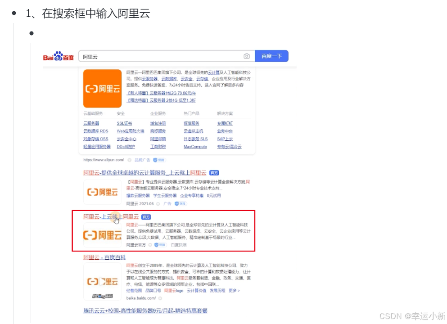The image size is (447, 324).
Task: Click the shield 保障 badge beside 品牌广告
Action: [x=159, y=160]
